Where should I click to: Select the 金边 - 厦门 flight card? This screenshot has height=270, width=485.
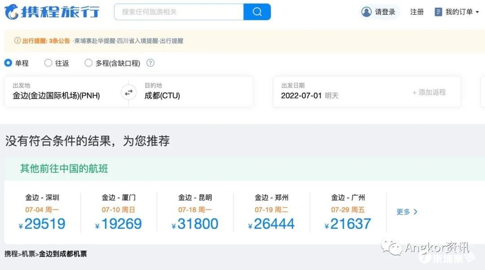point(119,213)
